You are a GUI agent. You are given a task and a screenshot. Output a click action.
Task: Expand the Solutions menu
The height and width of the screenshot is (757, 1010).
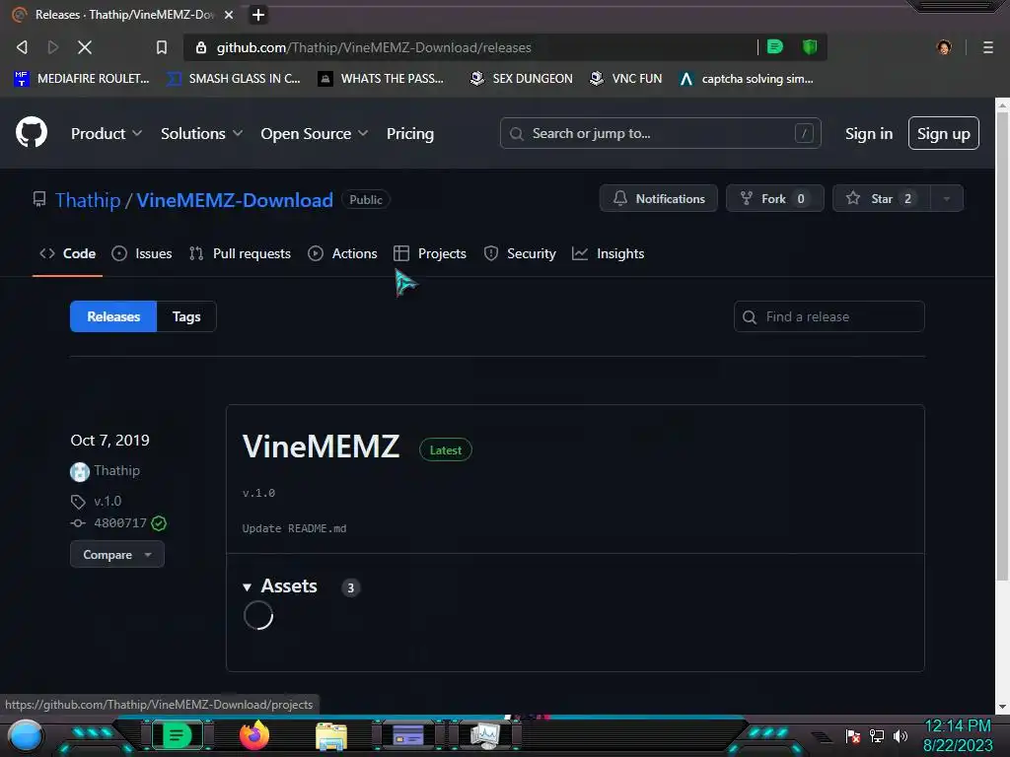pos(201,133)
